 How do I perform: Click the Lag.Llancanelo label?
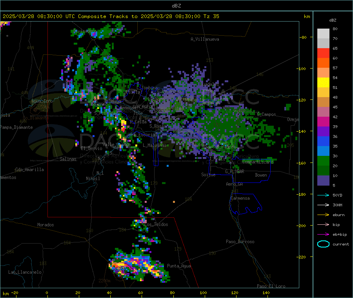pos(25,272)
